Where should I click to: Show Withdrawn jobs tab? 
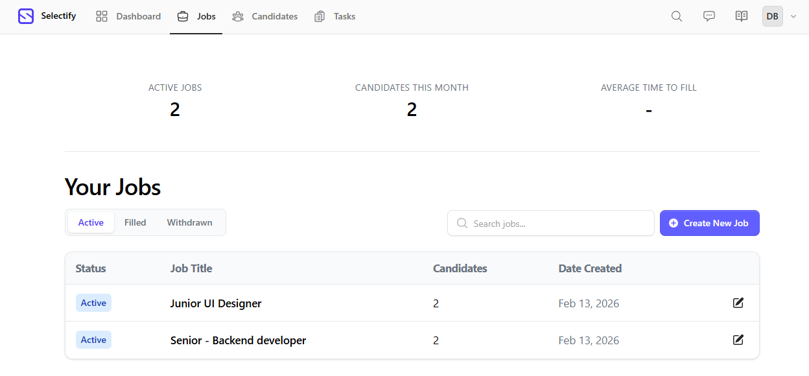(189, 222)
